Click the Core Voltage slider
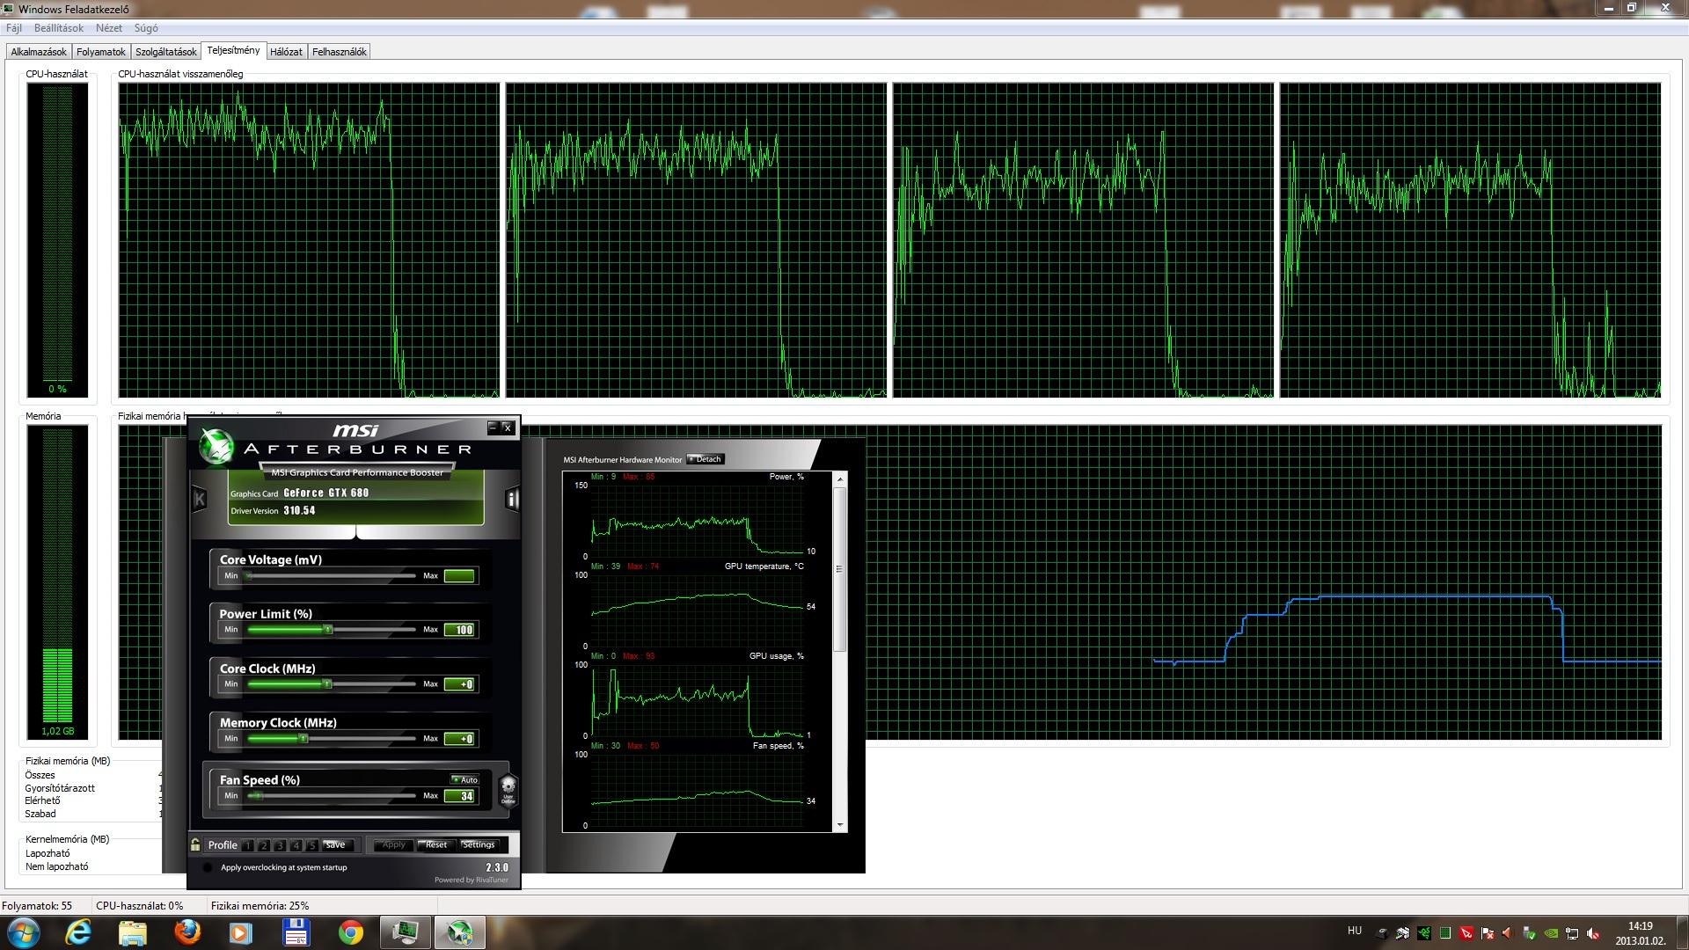 point(332,576)
